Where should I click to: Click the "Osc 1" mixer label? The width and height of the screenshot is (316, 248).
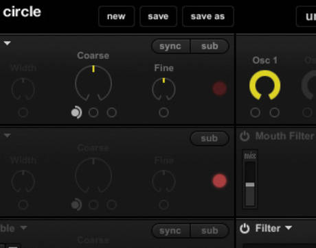pos(265,60)
